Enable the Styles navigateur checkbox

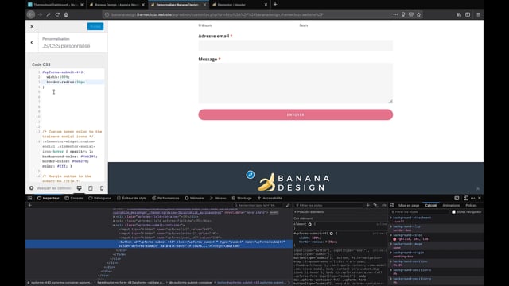tap(453, 212)
